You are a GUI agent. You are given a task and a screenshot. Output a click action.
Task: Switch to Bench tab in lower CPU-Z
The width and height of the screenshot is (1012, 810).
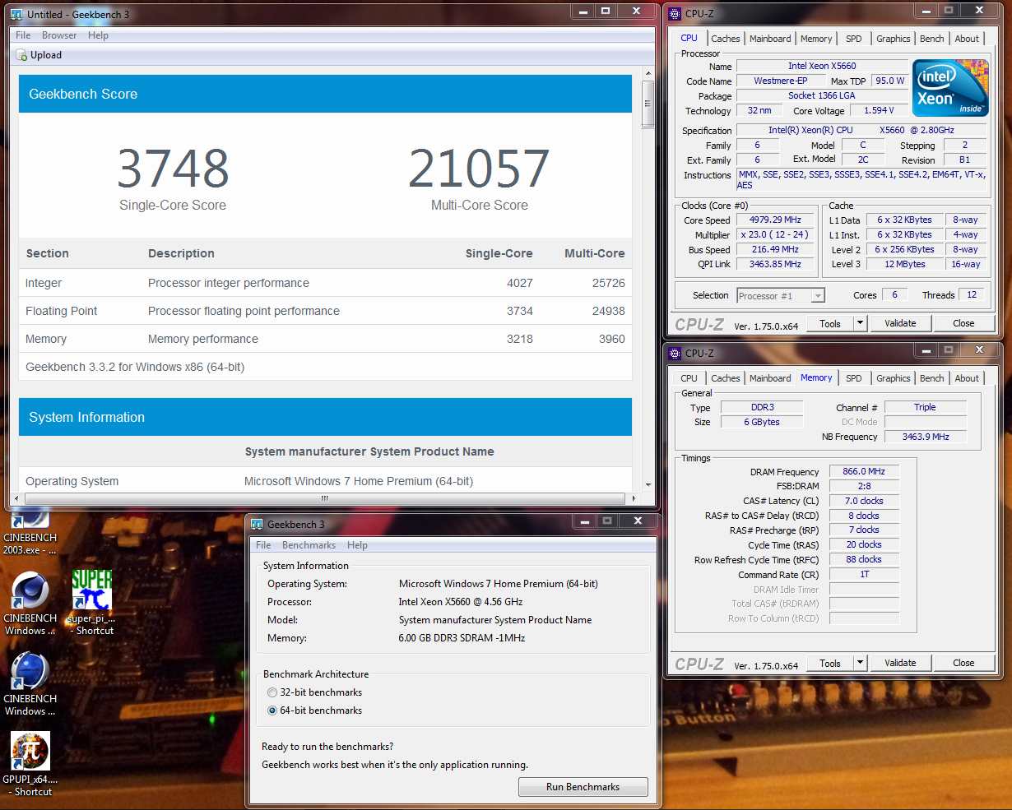(x=932, y=378)
